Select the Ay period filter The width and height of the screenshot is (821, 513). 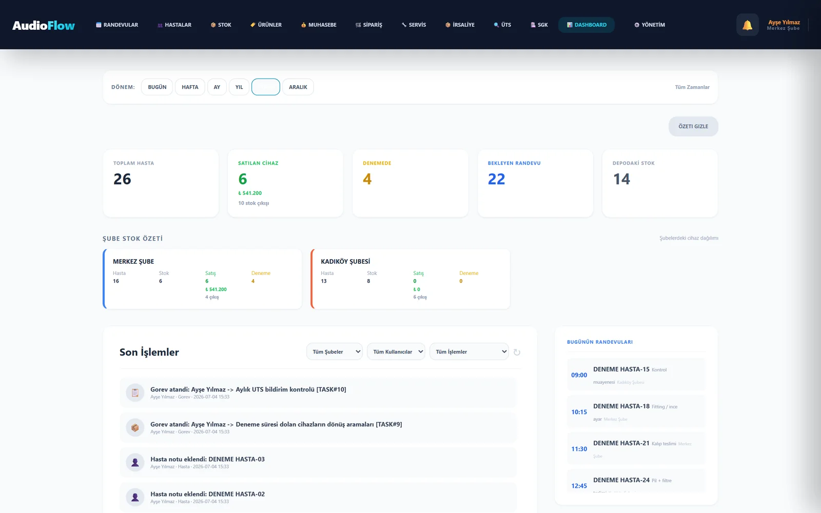click(x=217, y=87)
